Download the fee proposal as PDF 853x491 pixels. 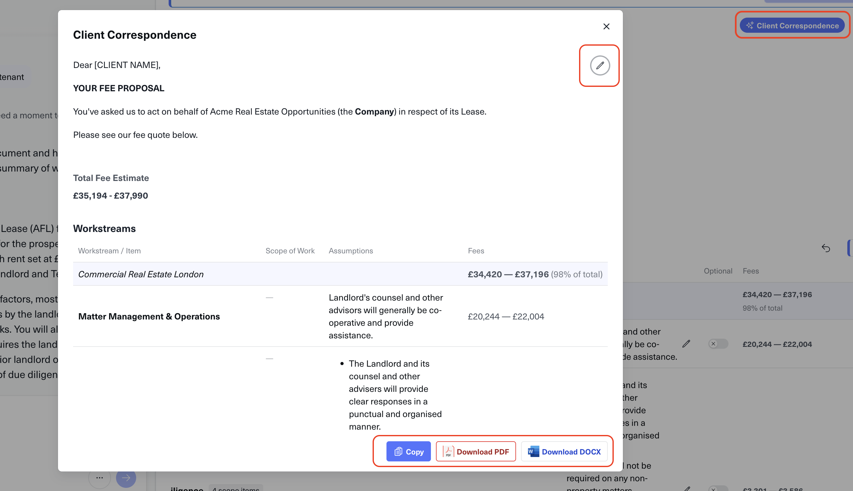476,451
